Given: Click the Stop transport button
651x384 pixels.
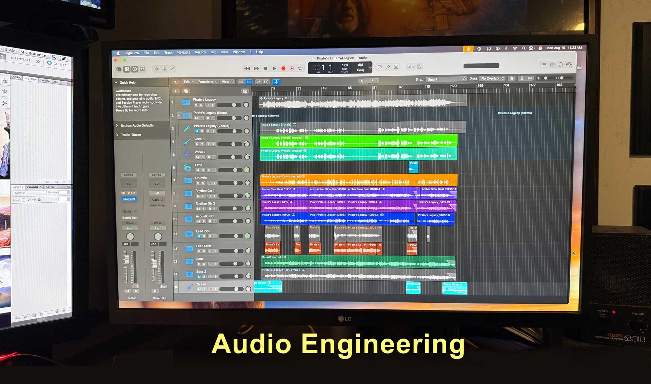Looking at the screenshot, I should (x=265, y=68).
